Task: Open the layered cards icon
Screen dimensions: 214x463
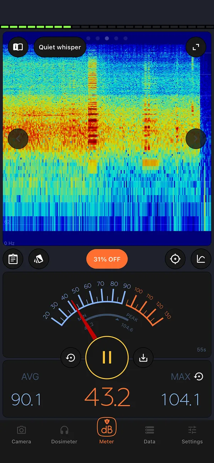Action: pyautogui.click(x=39, y=259)
